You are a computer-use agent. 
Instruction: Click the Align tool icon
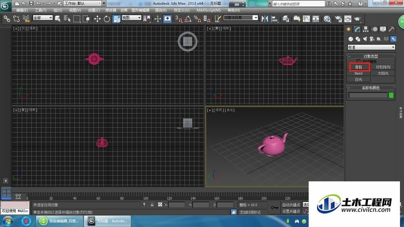coord(275,19)
